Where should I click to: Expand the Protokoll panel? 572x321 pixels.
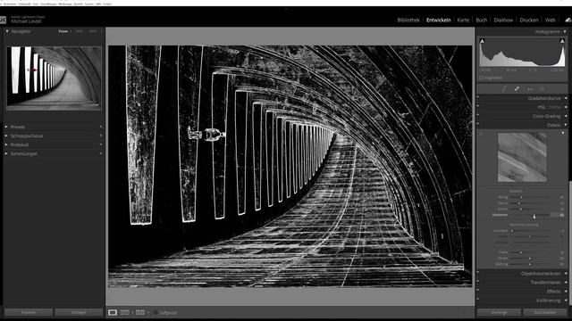[6, 144]
